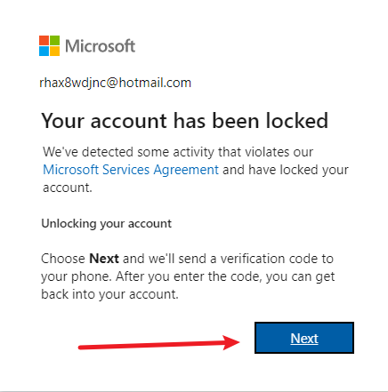Click the "back into your account." line
This screenshot has width=388, height=392.
pyautogui.click(x=109, y=294)
